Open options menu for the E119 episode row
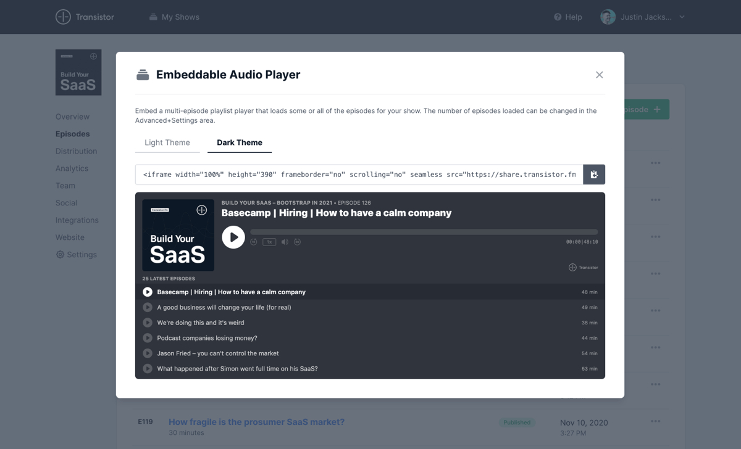 pos(655,422)
